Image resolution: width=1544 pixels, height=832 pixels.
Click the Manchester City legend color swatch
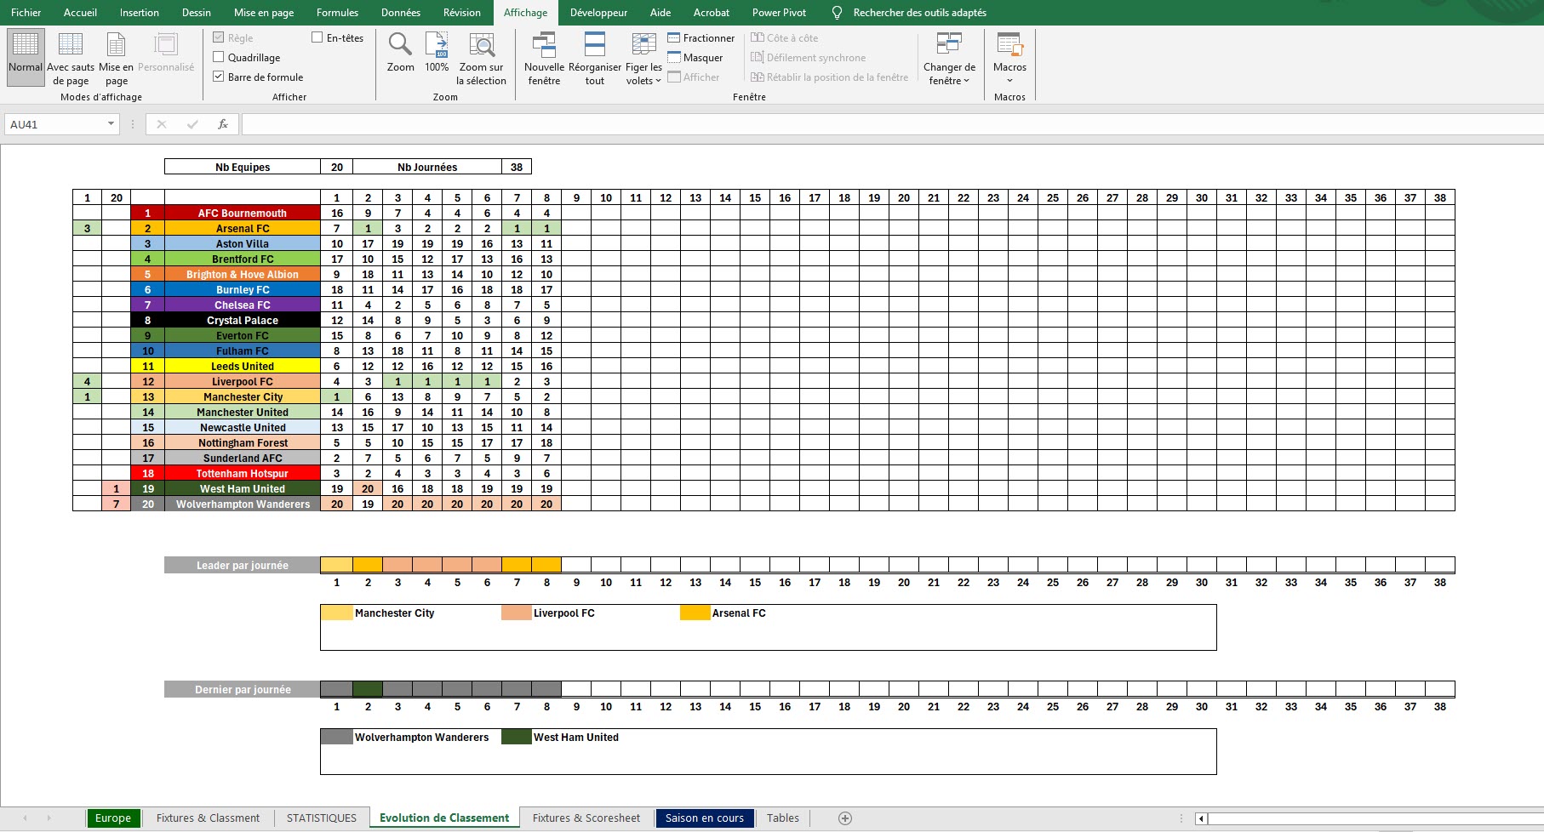pyautogui.click(x=337, y=613)
